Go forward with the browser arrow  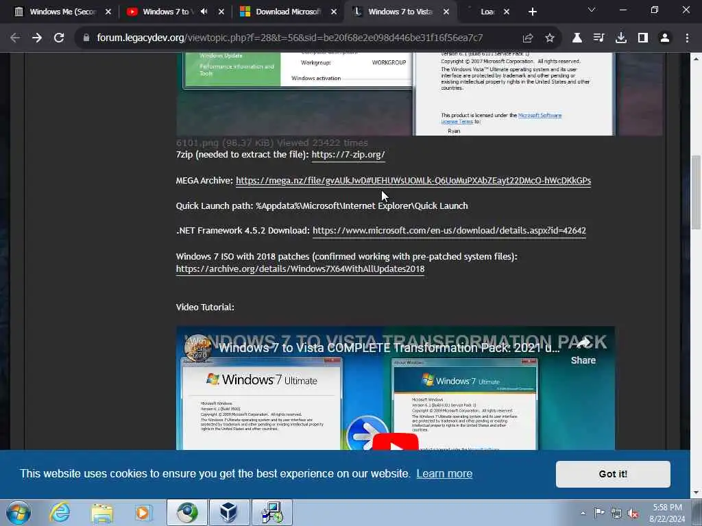pos(37,38)
